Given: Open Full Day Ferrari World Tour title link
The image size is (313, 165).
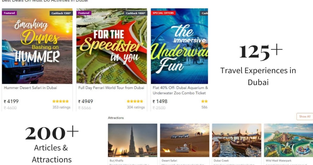Looking at the screenshot, I should pos(111,88).
